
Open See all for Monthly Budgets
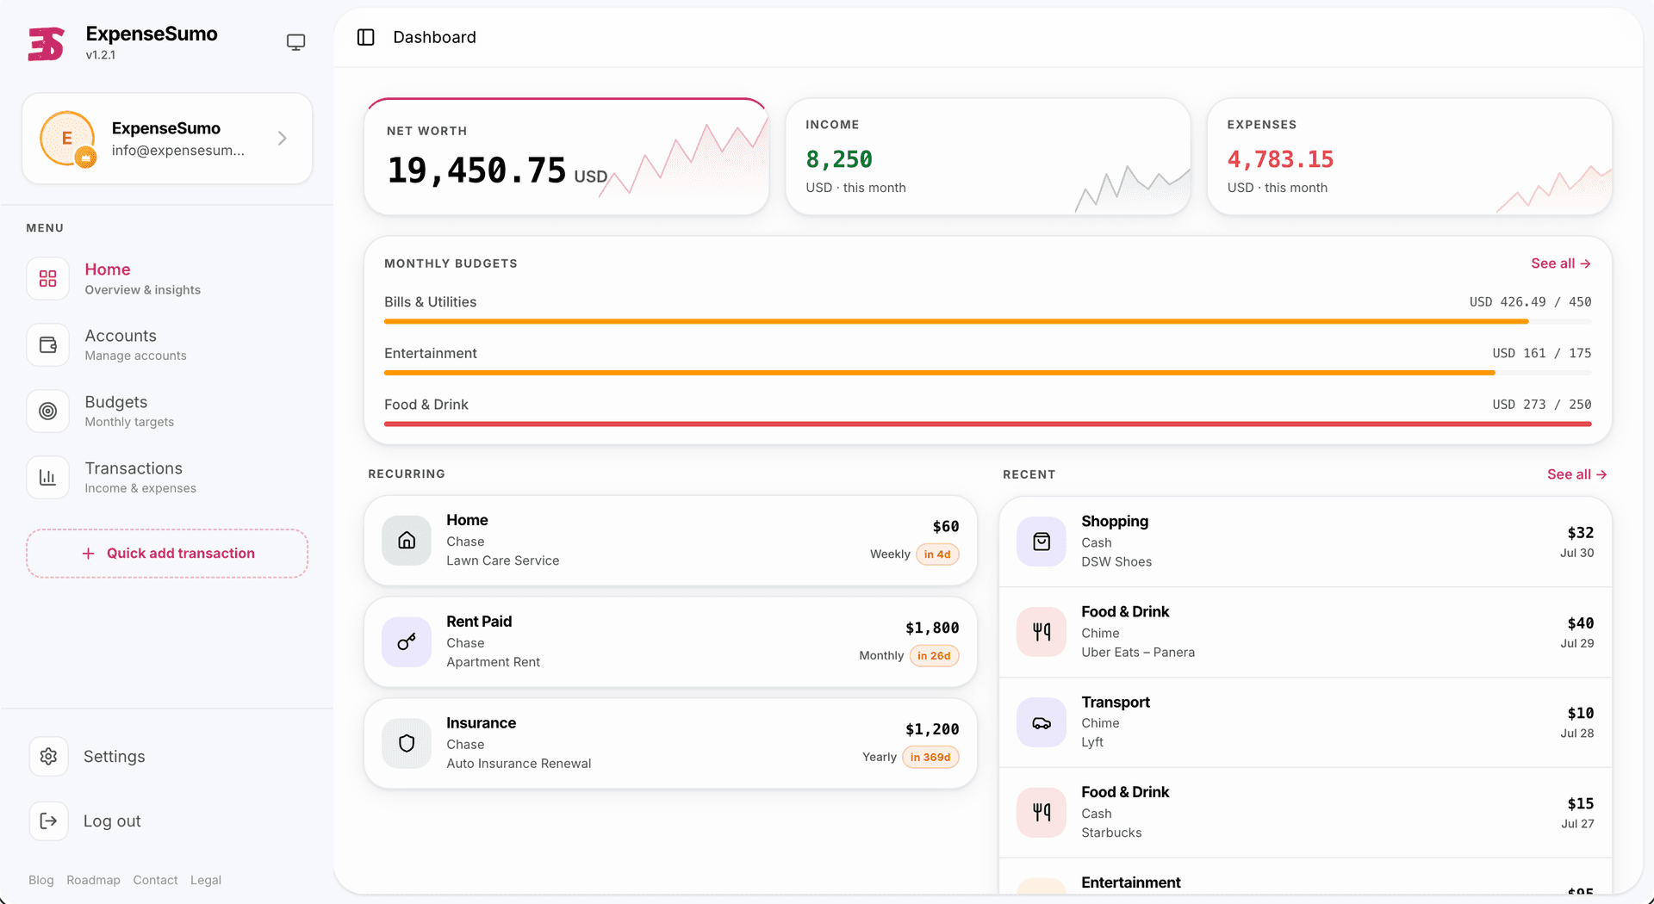[1560, 263]
